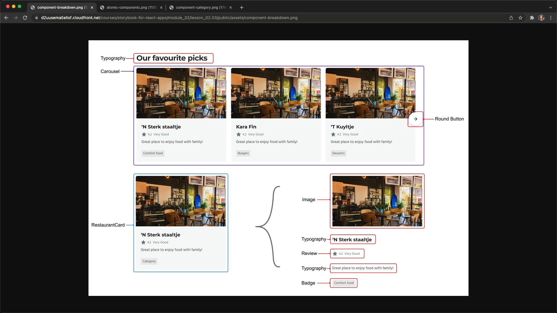Viewport: 557px width, 313px height.
Task: Click the site lock icon in the address bar
Action: (37, 18)
